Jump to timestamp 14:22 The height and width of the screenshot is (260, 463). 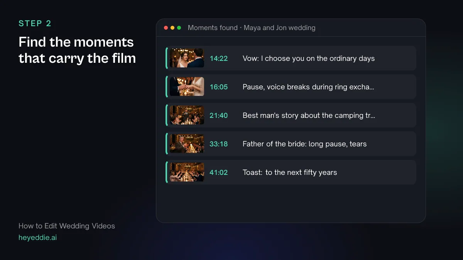click(x=219, y=59)
